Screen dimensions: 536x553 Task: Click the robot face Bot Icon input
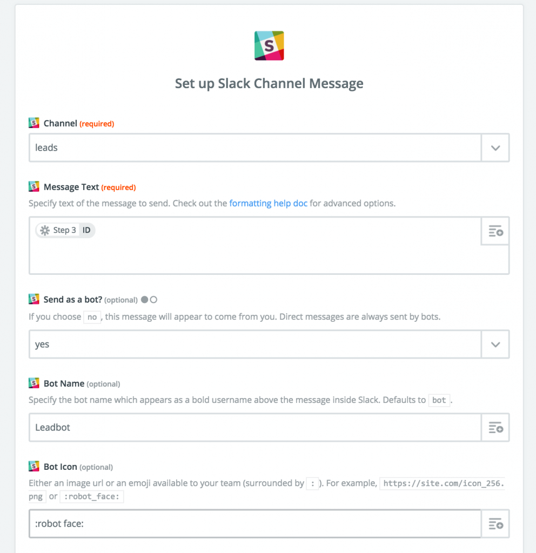216,523
